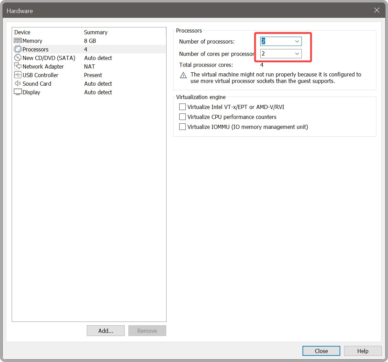388x362 pixels.
Task: Click the warning triangle icon
Action: pos(183,75)
